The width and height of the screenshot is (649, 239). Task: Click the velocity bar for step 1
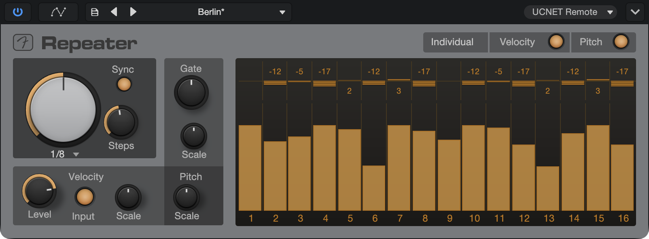[x=250, y=168]
